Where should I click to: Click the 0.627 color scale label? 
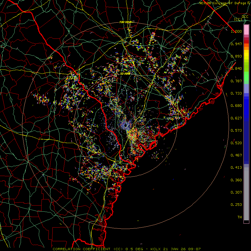(x=236, y=118)
